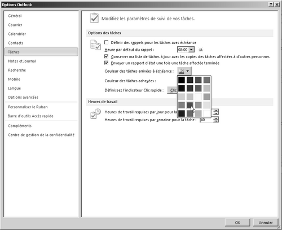The height and width of the screenshot is (230, 282).
Task: Click the partially hidden Clic rapide button
Action: tap(172, 90)
